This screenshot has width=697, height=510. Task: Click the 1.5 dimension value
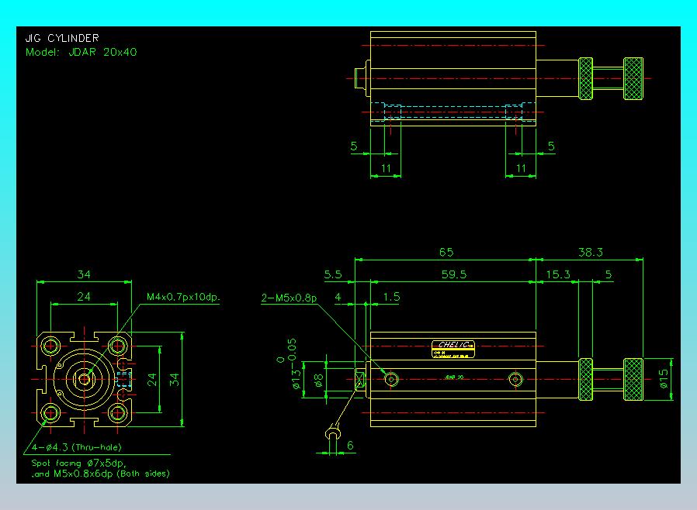point(392,297)
